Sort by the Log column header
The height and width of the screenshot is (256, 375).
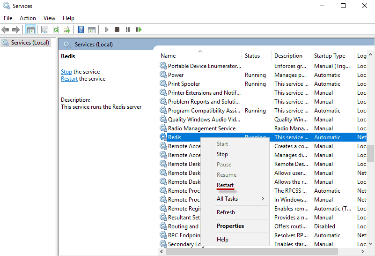click(x=360, y=55)
